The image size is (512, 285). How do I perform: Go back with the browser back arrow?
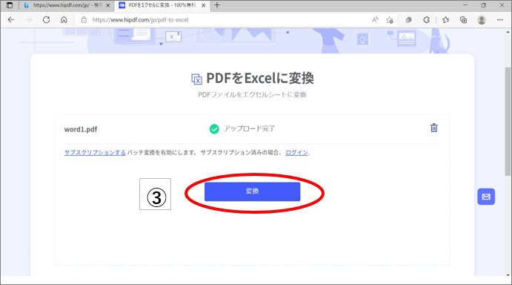(11, 19)
